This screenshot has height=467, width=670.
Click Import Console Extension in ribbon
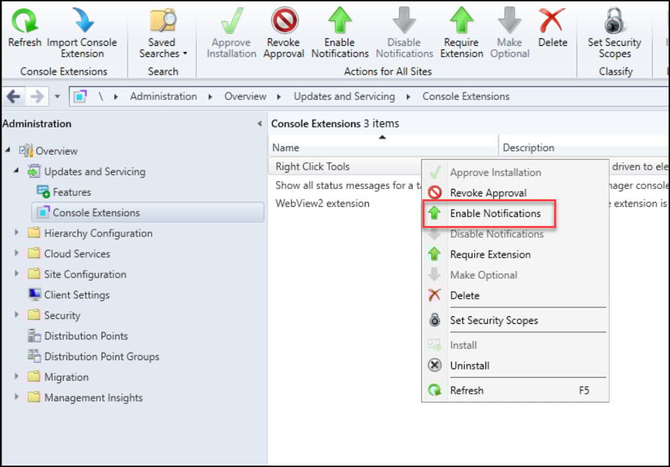pyautogui.click(x=82, y=32)
